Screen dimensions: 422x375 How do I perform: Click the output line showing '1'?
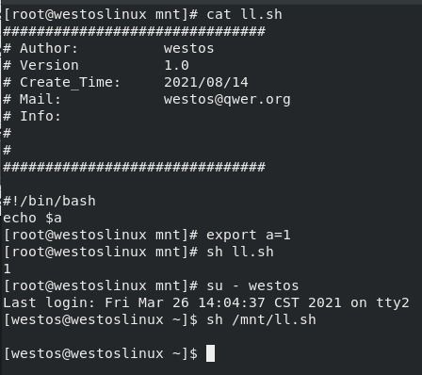tap(8, 269)
